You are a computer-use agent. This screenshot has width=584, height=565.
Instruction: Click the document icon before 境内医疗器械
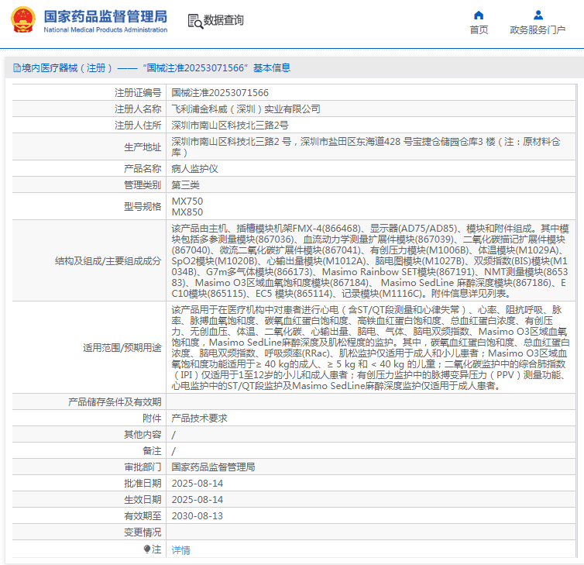(x=17, y=68)
